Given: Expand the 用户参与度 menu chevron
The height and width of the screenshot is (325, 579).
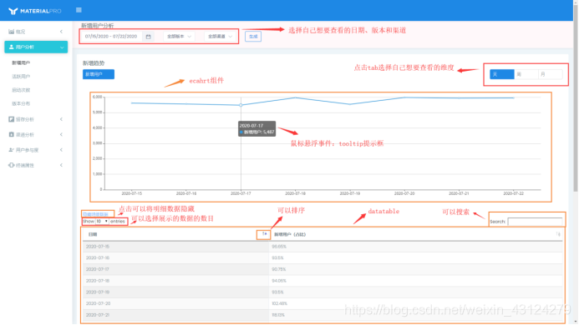Looking at the screenshot, I should tap(61, 150).
